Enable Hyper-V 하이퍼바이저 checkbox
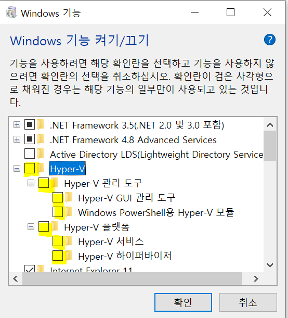The image size is (288, 318). click(x=58, y=256)
